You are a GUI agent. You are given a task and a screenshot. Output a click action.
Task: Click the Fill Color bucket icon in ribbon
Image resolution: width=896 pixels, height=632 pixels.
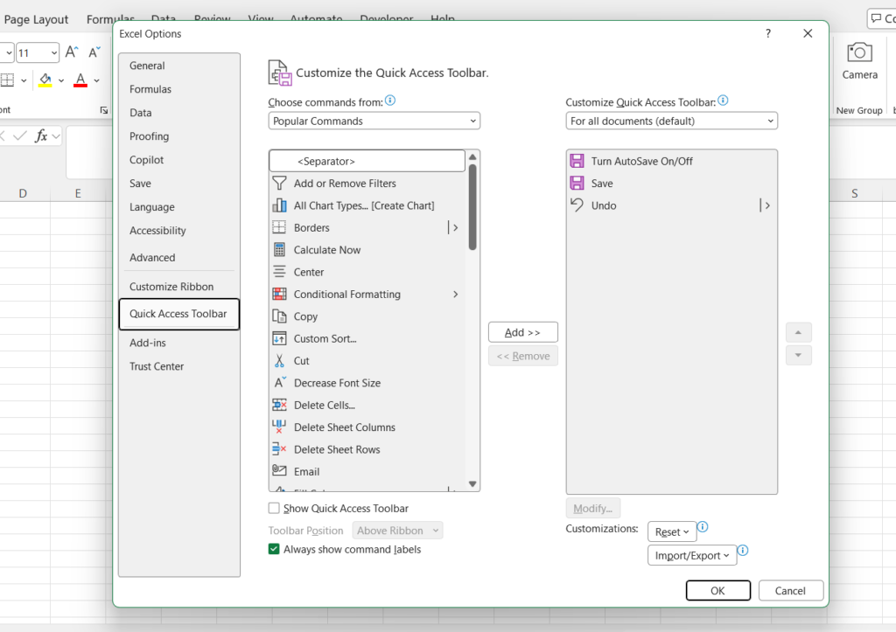pyautogui.click(x=45, y=80)
